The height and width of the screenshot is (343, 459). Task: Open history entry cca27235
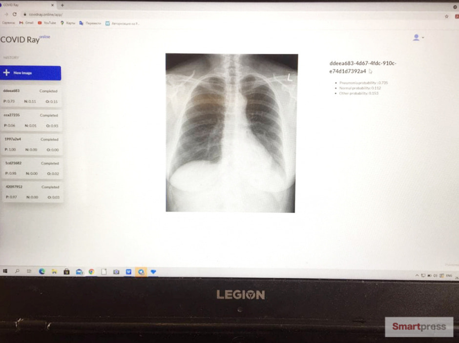tap(31, 120)
